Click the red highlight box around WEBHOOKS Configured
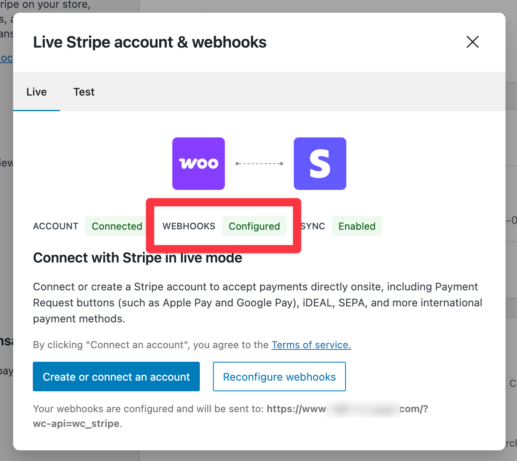 click(224, 201)
